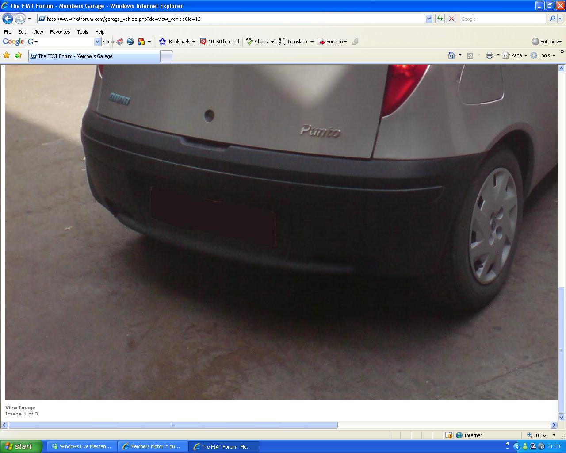Refresh the page using the green arrows
This screenshot has width=566, height=453.
point(440,19)
